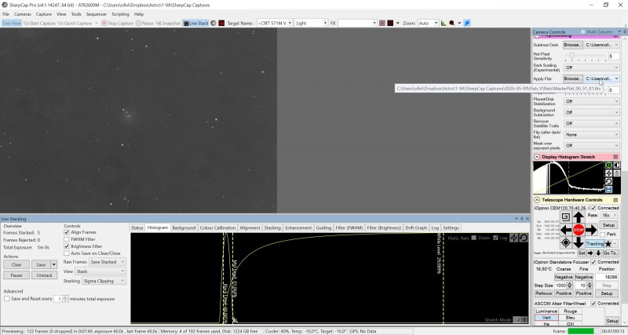628x335 pixels.
Task: Click the half-black contrast icon in Display Histogram Stretch
Action: pyautogui.click(x=616, y=165)
